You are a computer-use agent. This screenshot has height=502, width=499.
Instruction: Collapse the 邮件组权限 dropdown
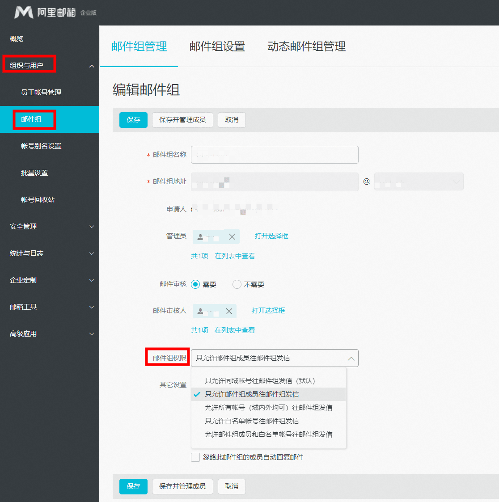(x=351, y=358)
